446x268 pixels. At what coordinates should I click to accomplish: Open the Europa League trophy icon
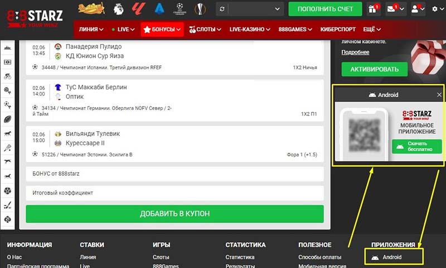(x=200, y=9)
